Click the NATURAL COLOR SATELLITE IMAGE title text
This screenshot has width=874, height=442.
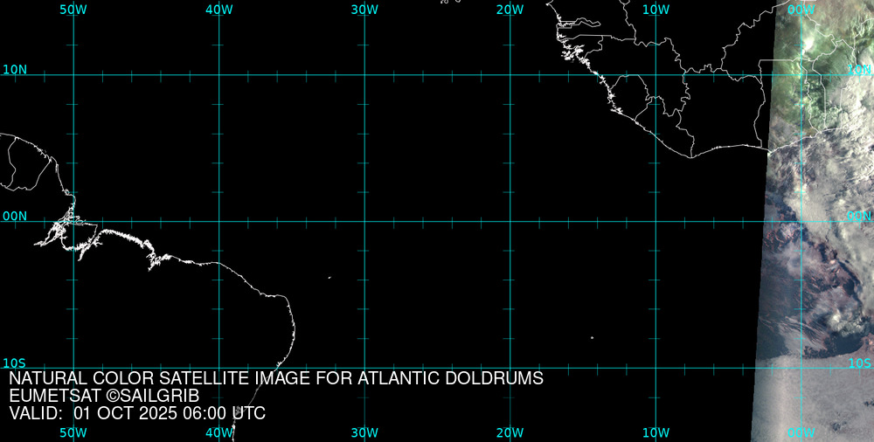[x=276, y=378]
